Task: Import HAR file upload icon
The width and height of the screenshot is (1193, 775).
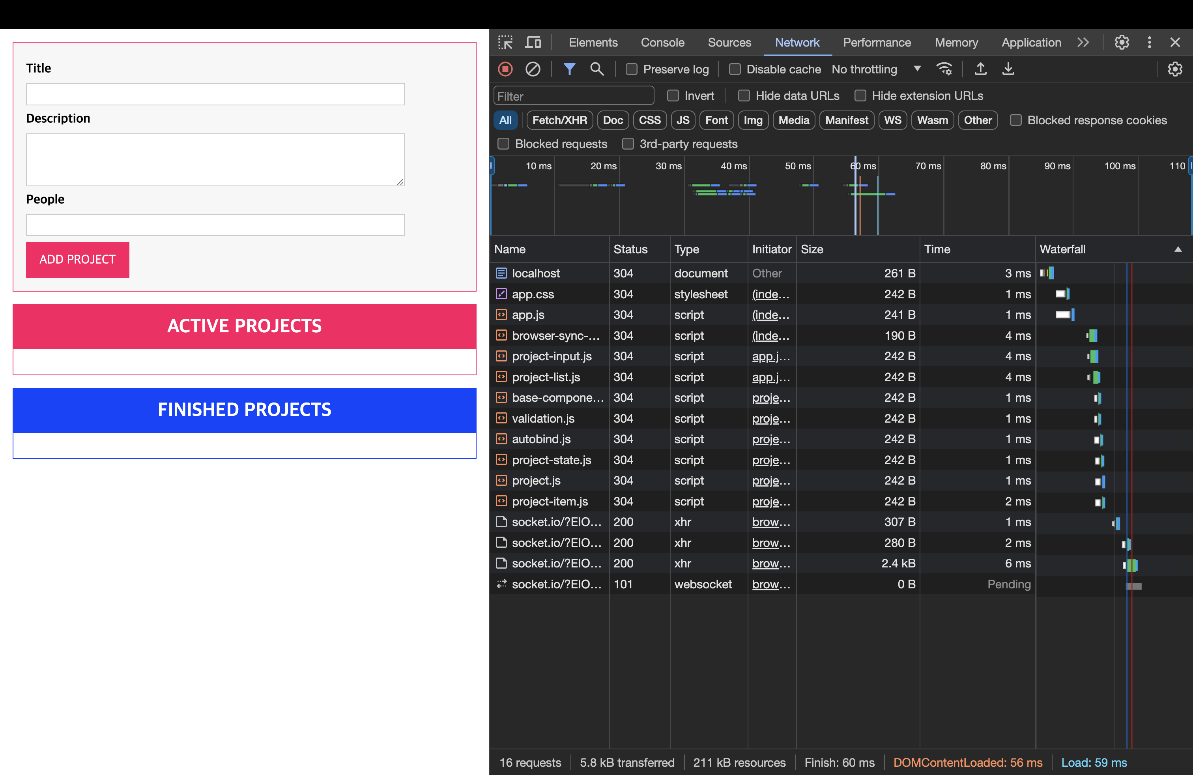Action: [x=980, y=69]
